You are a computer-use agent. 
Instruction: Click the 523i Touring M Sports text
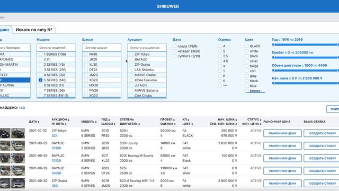point(137,155)
